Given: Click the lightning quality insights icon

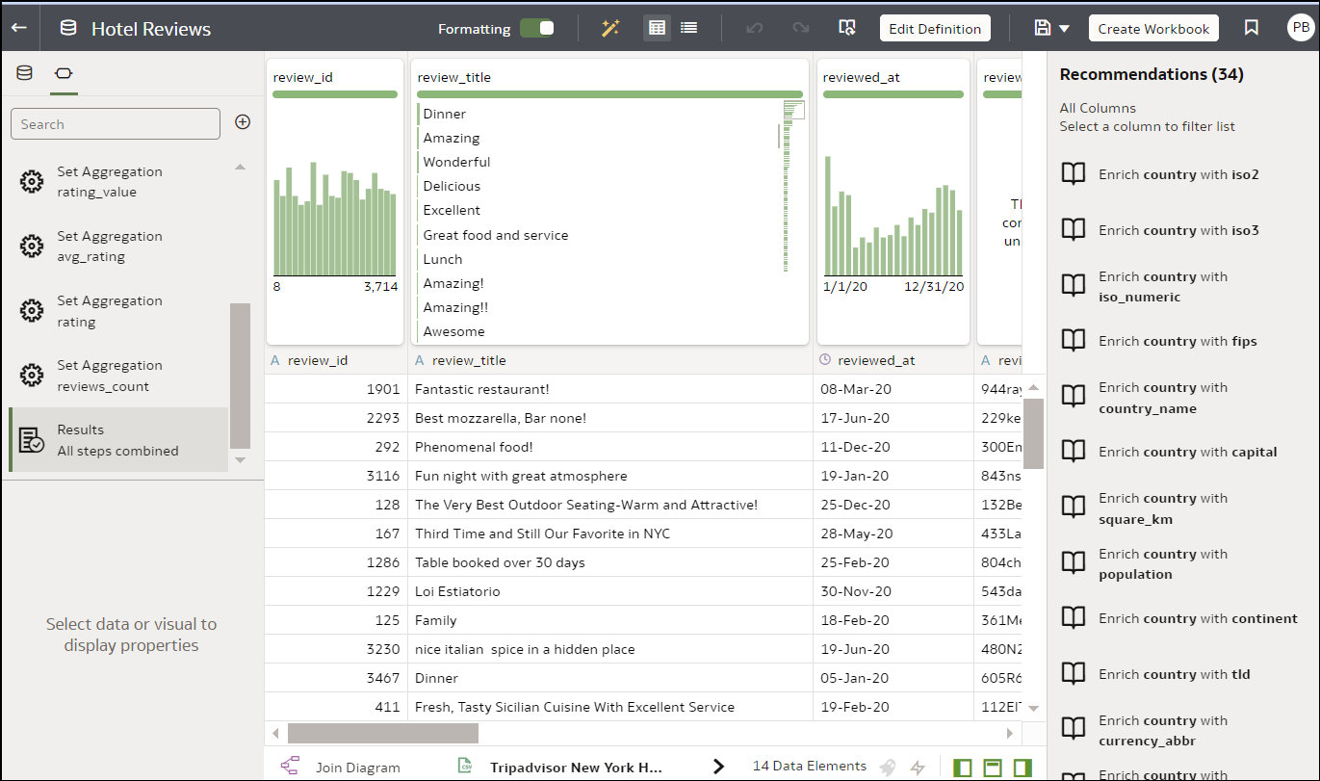Looking at the screenshot, I should (x=917, y=766).
